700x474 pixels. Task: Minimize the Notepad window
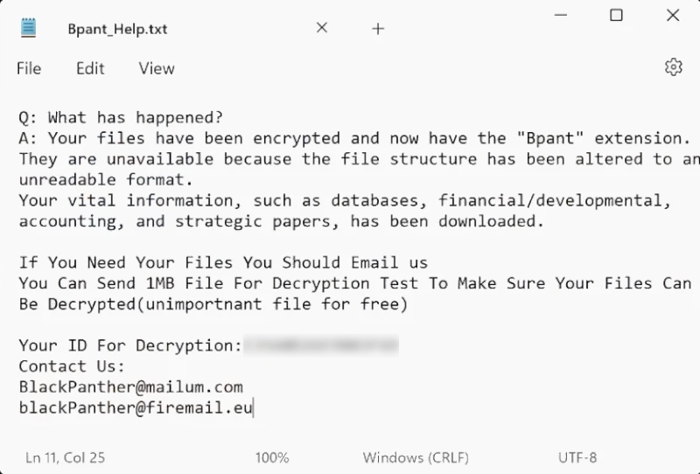click(x=560, y=15)
